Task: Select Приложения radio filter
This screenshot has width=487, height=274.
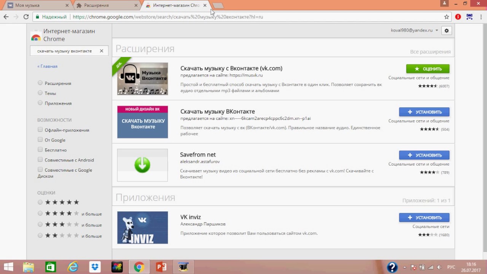Action: (40, 103)
